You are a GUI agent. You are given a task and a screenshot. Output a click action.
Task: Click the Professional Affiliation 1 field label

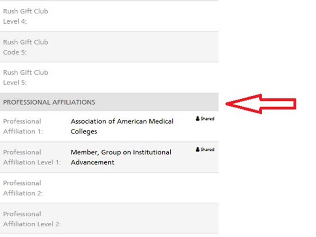(22, 126)
